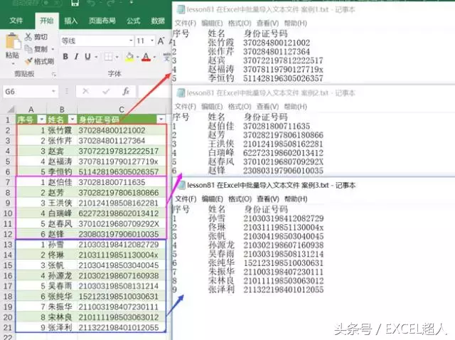
Task: Open the borders dropdown arrow
Action: click(x=117, y=57)
